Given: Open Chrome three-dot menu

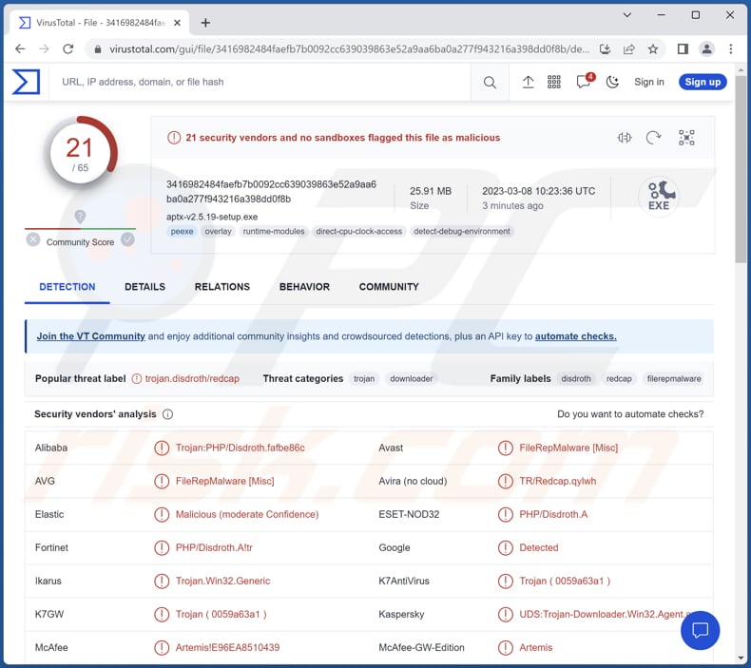Looking at the screenshot, I should tap(731, 48).
